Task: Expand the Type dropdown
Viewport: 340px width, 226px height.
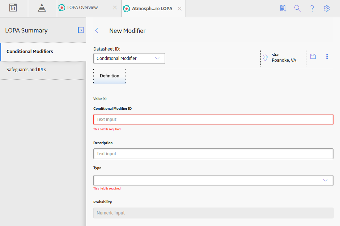Action: 213,180
